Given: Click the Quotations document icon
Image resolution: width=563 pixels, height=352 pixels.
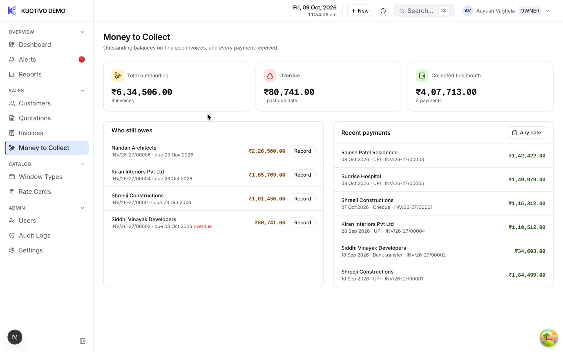Looking at the screenshot, I should 12,118.
